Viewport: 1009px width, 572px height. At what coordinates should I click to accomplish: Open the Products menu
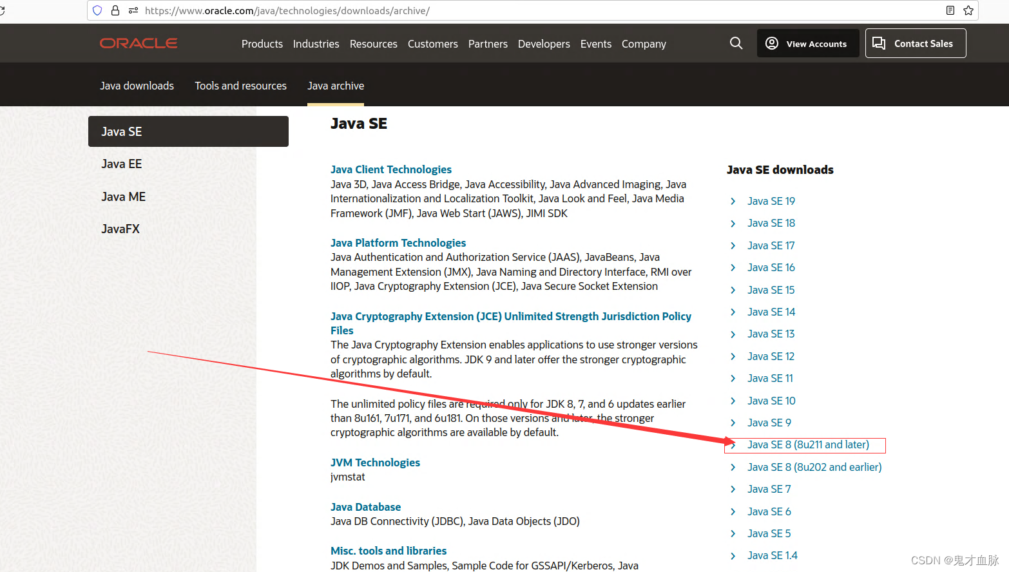point(262,44)
